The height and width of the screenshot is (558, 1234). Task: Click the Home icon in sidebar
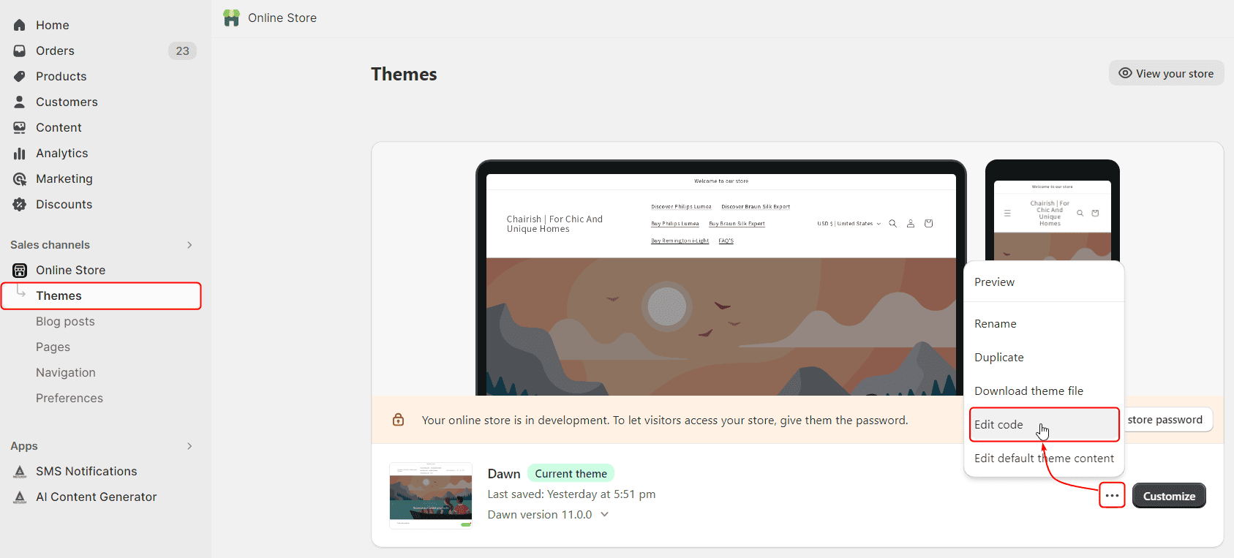20,25
